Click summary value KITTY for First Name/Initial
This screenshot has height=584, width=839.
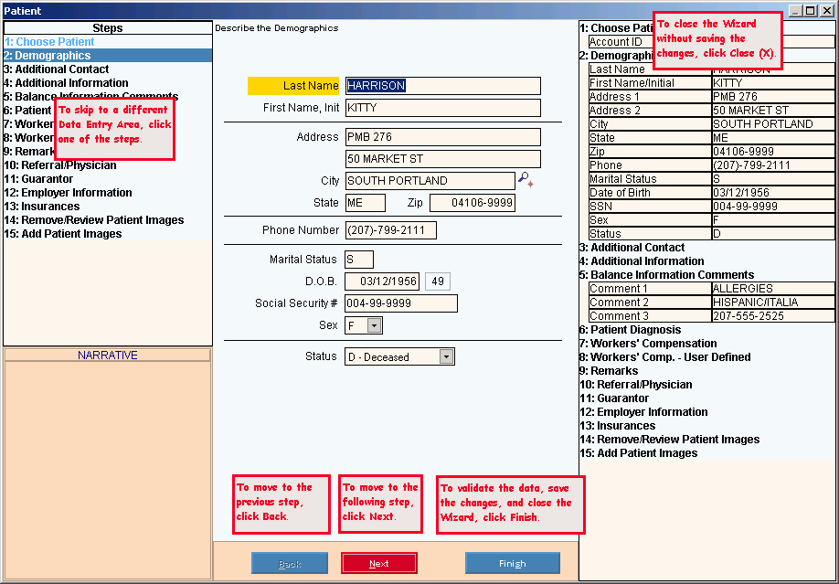click(772, 83)
